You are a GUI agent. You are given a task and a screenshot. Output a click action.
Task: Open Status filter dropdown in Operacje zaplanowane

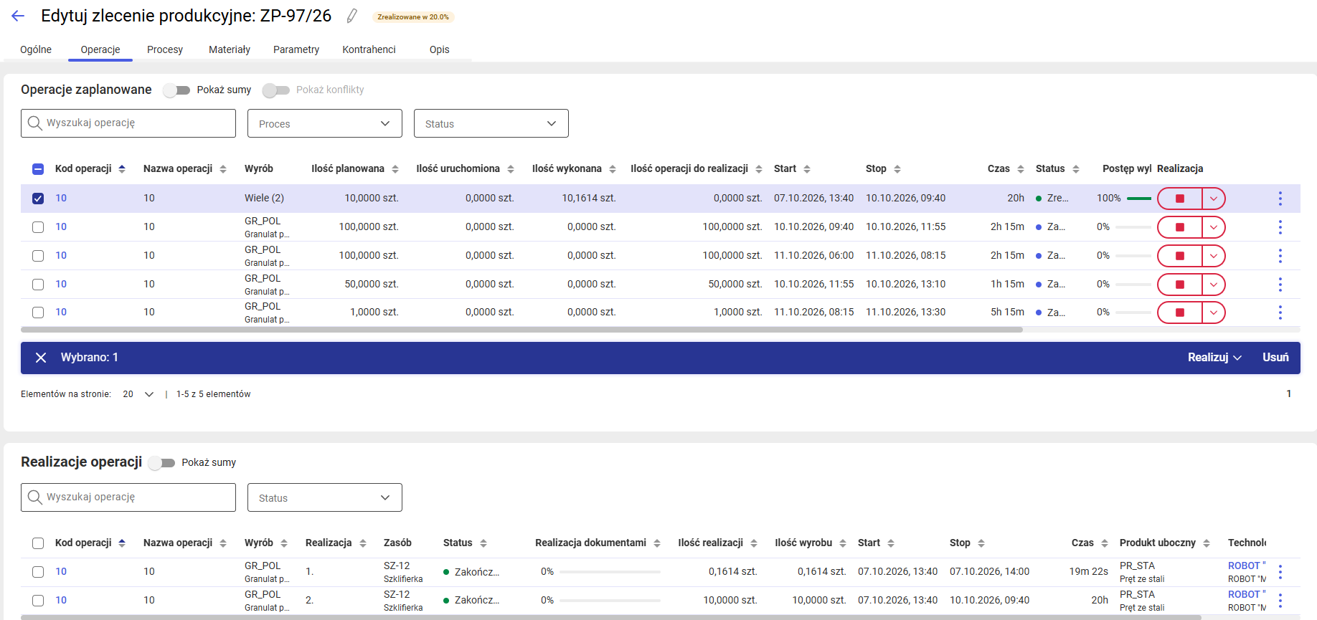coord(491,123)
